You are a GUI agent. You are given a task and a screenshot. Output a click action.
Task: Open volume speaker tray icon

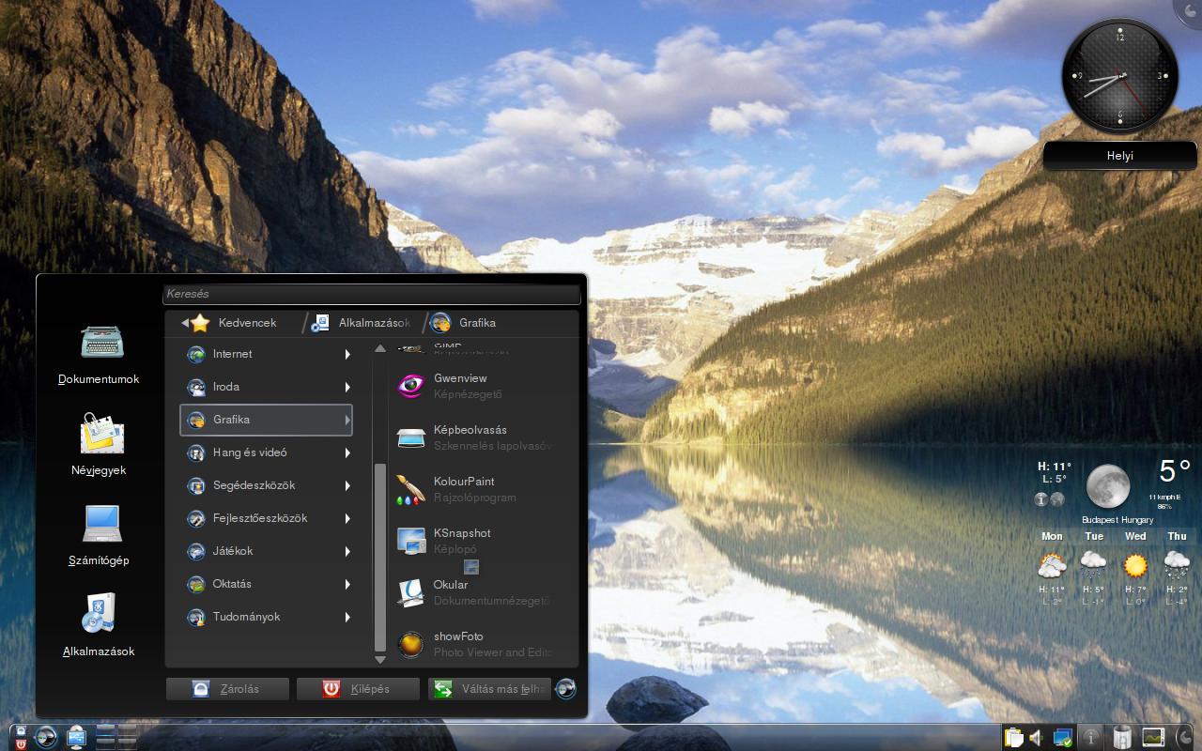coord(1037,738)
